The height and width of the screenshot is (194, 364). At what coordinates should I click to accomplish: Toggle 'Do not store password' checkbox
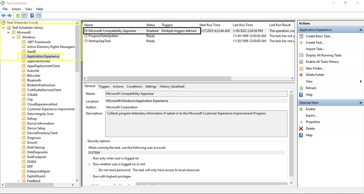95,170
